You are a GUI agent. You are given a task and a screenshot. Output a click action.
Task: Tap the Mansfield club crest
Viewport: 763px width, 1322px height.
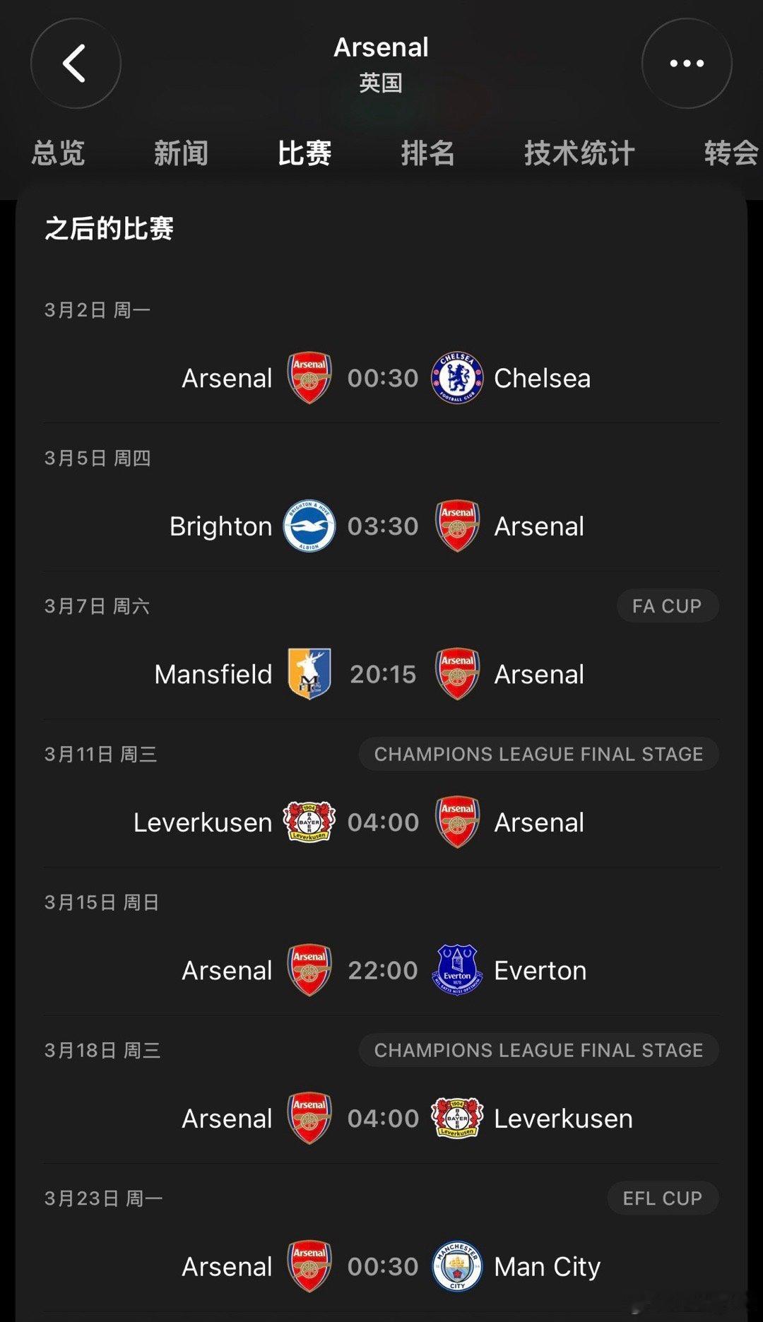309,674
